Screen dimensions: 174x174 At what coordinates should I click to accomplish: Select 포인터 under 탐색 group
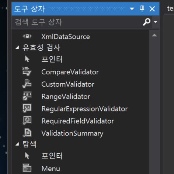click(x=52, y=156)
